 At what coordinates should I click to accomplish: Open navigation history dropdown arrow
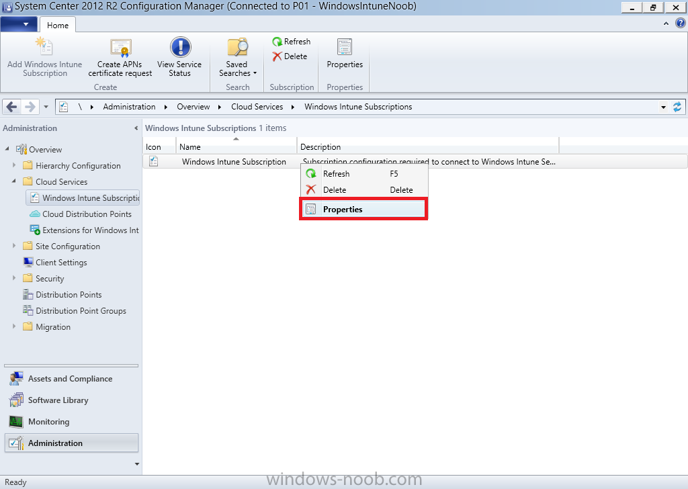click(46, 107)
